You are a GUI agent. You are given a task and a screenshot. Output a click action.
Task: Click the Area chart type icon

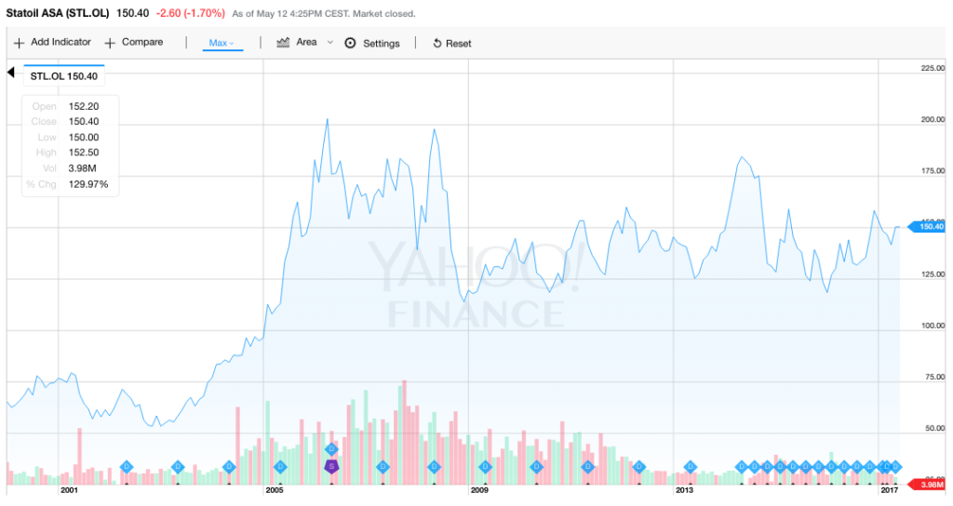pos(283,43)
